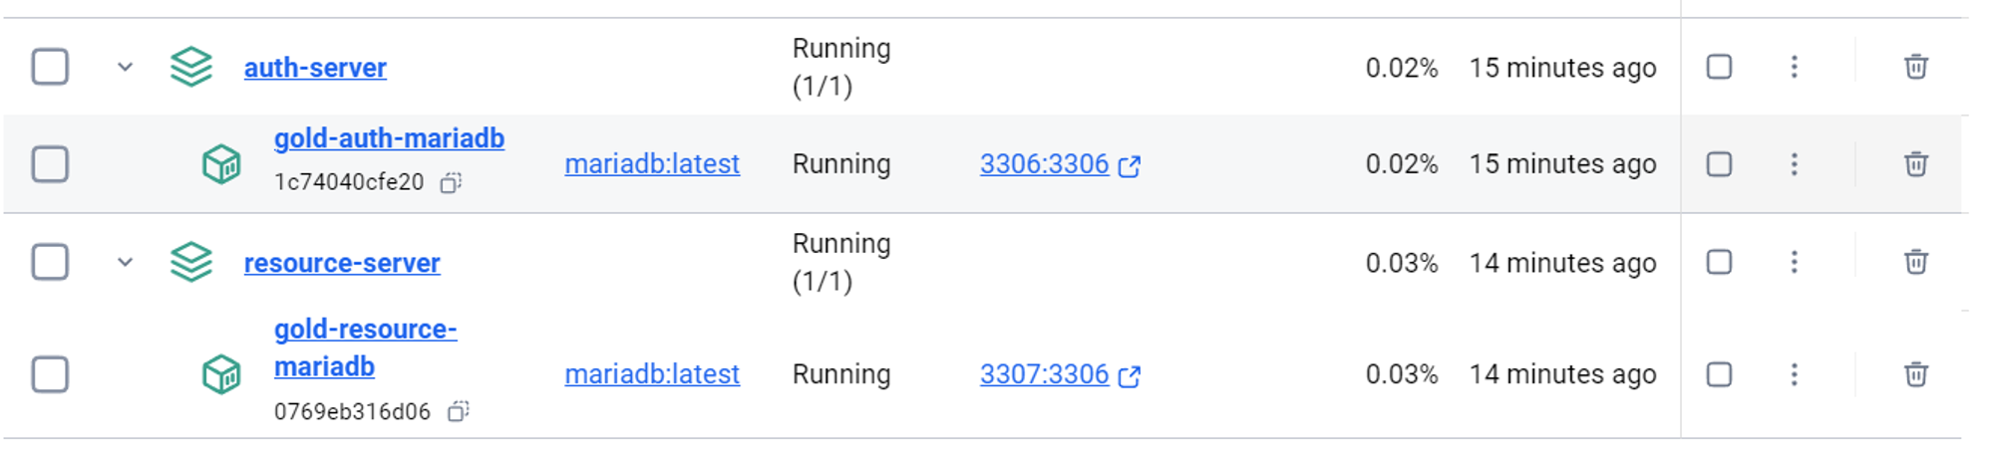Toggle the small action checkbox for gold-resource-mariadb

[1719, 374]
